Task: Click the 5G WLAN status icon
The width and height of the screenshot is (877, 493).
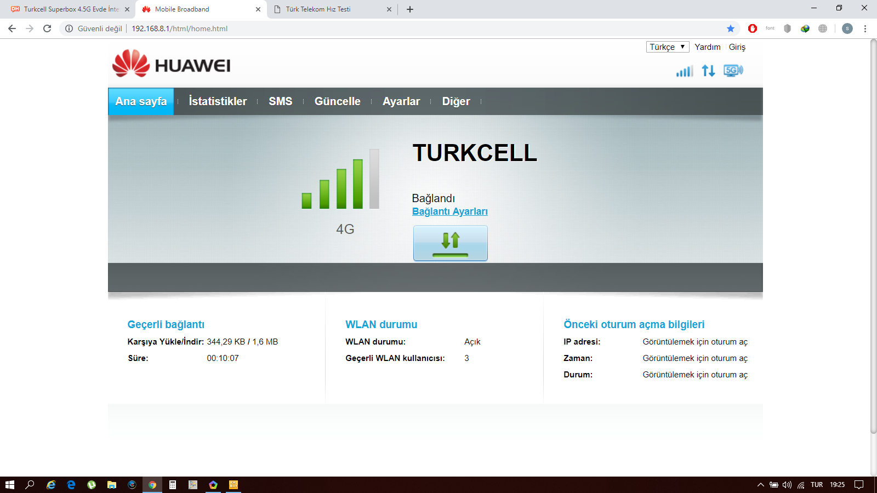Action: 733,70
